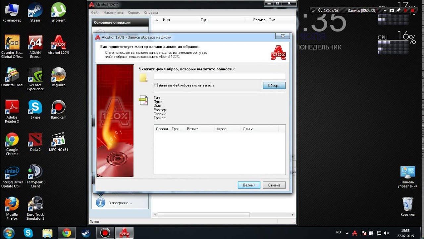
Task: Open Intel Driver Update Utility desktop icon
Action: [12, 176]
